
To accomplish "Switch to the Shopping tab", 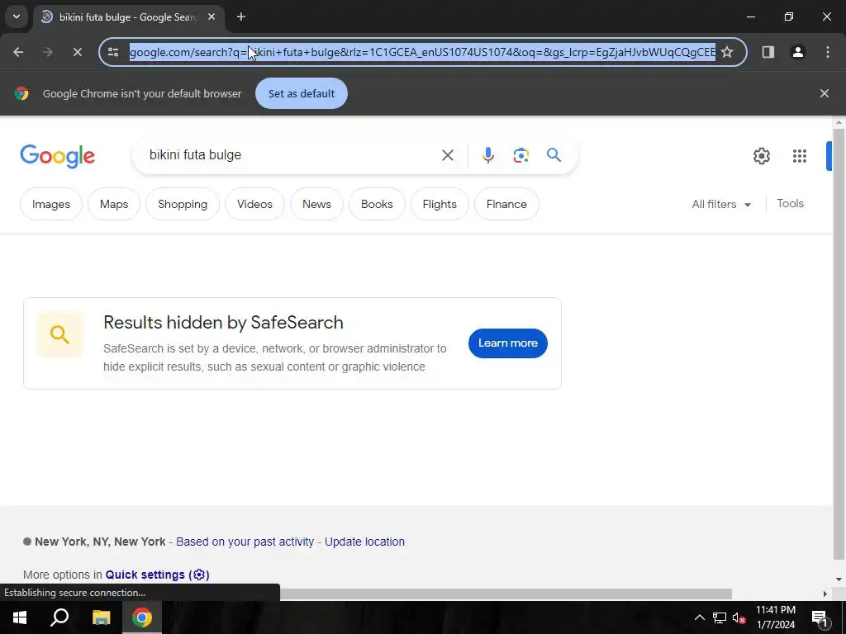I will (183, 204).
